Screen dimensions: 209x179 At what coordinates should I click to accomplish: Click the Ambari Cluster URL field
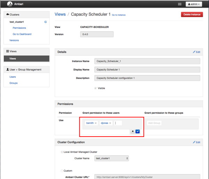[147, 177]
